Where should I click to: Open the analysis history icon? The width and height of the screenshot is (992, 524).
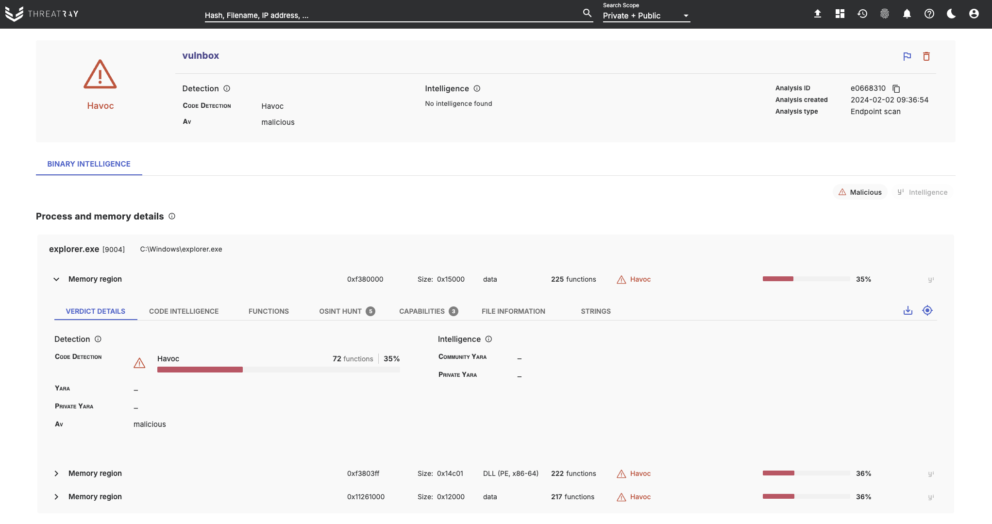(x=862, y=14)
